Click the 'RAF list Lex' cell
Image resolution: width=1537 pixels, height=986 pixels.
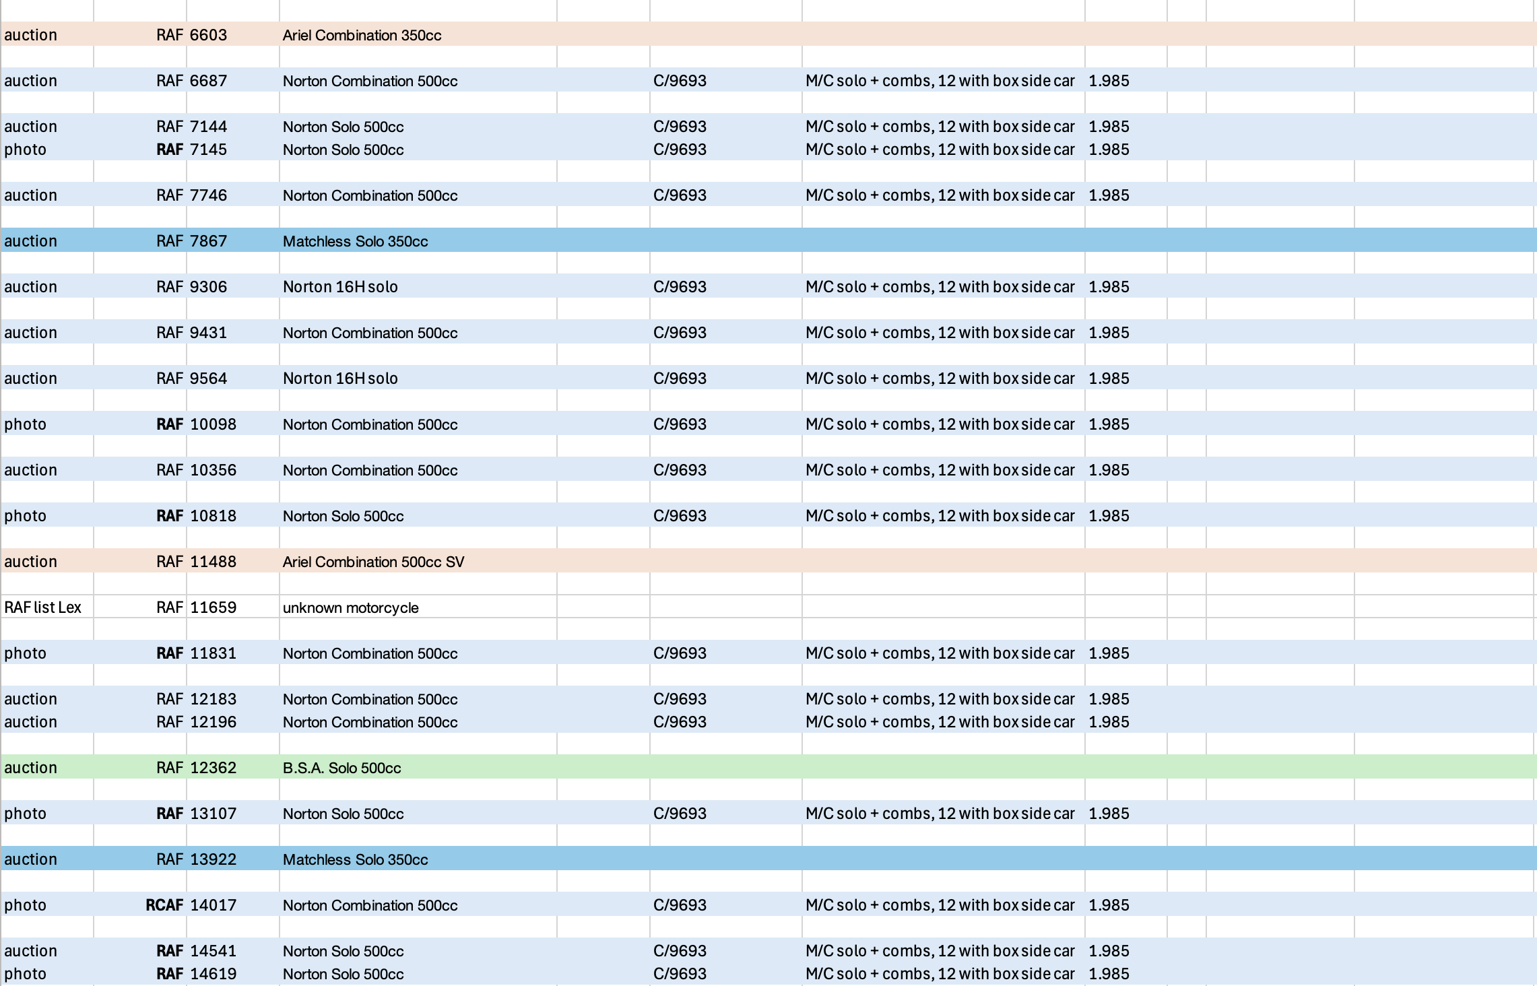46,607
